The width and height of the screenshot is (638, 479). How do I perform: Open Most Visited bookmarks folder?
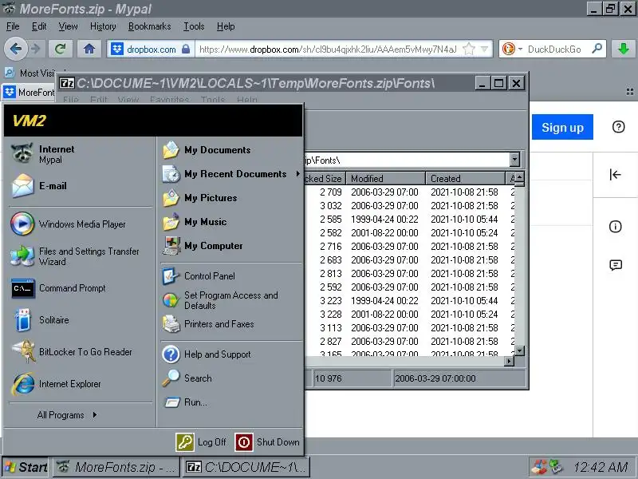pyautogui.click(x=30, y=73)
